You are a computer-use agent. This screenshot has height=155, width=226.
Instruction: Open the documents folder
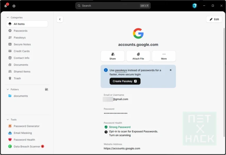(21, 96)
